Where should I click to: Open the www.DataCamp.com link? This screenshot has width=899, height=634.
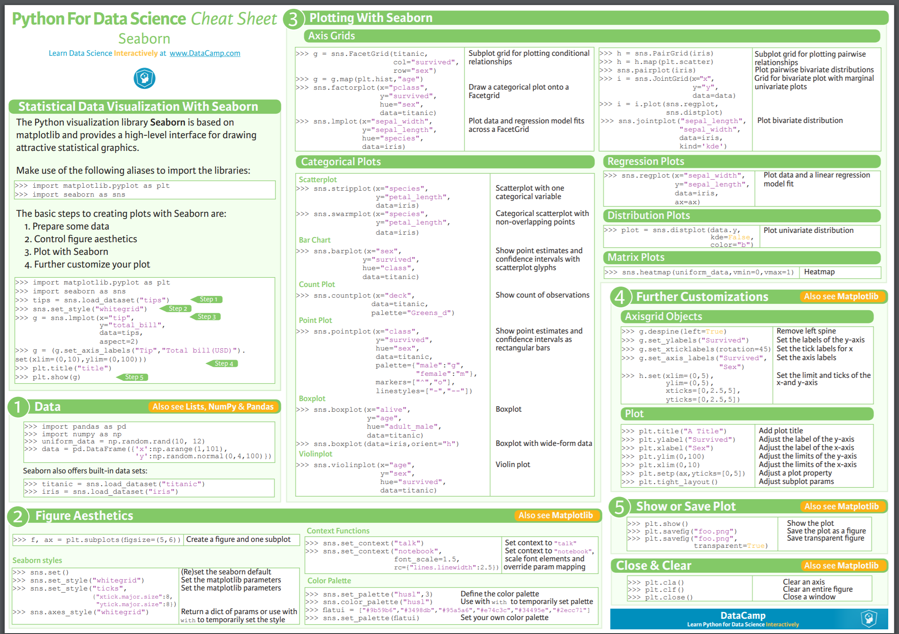pyautogui.click(x=205, y=53)
